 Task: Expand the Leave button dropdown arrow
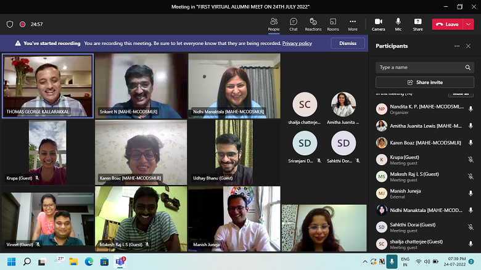coord(469,24)
